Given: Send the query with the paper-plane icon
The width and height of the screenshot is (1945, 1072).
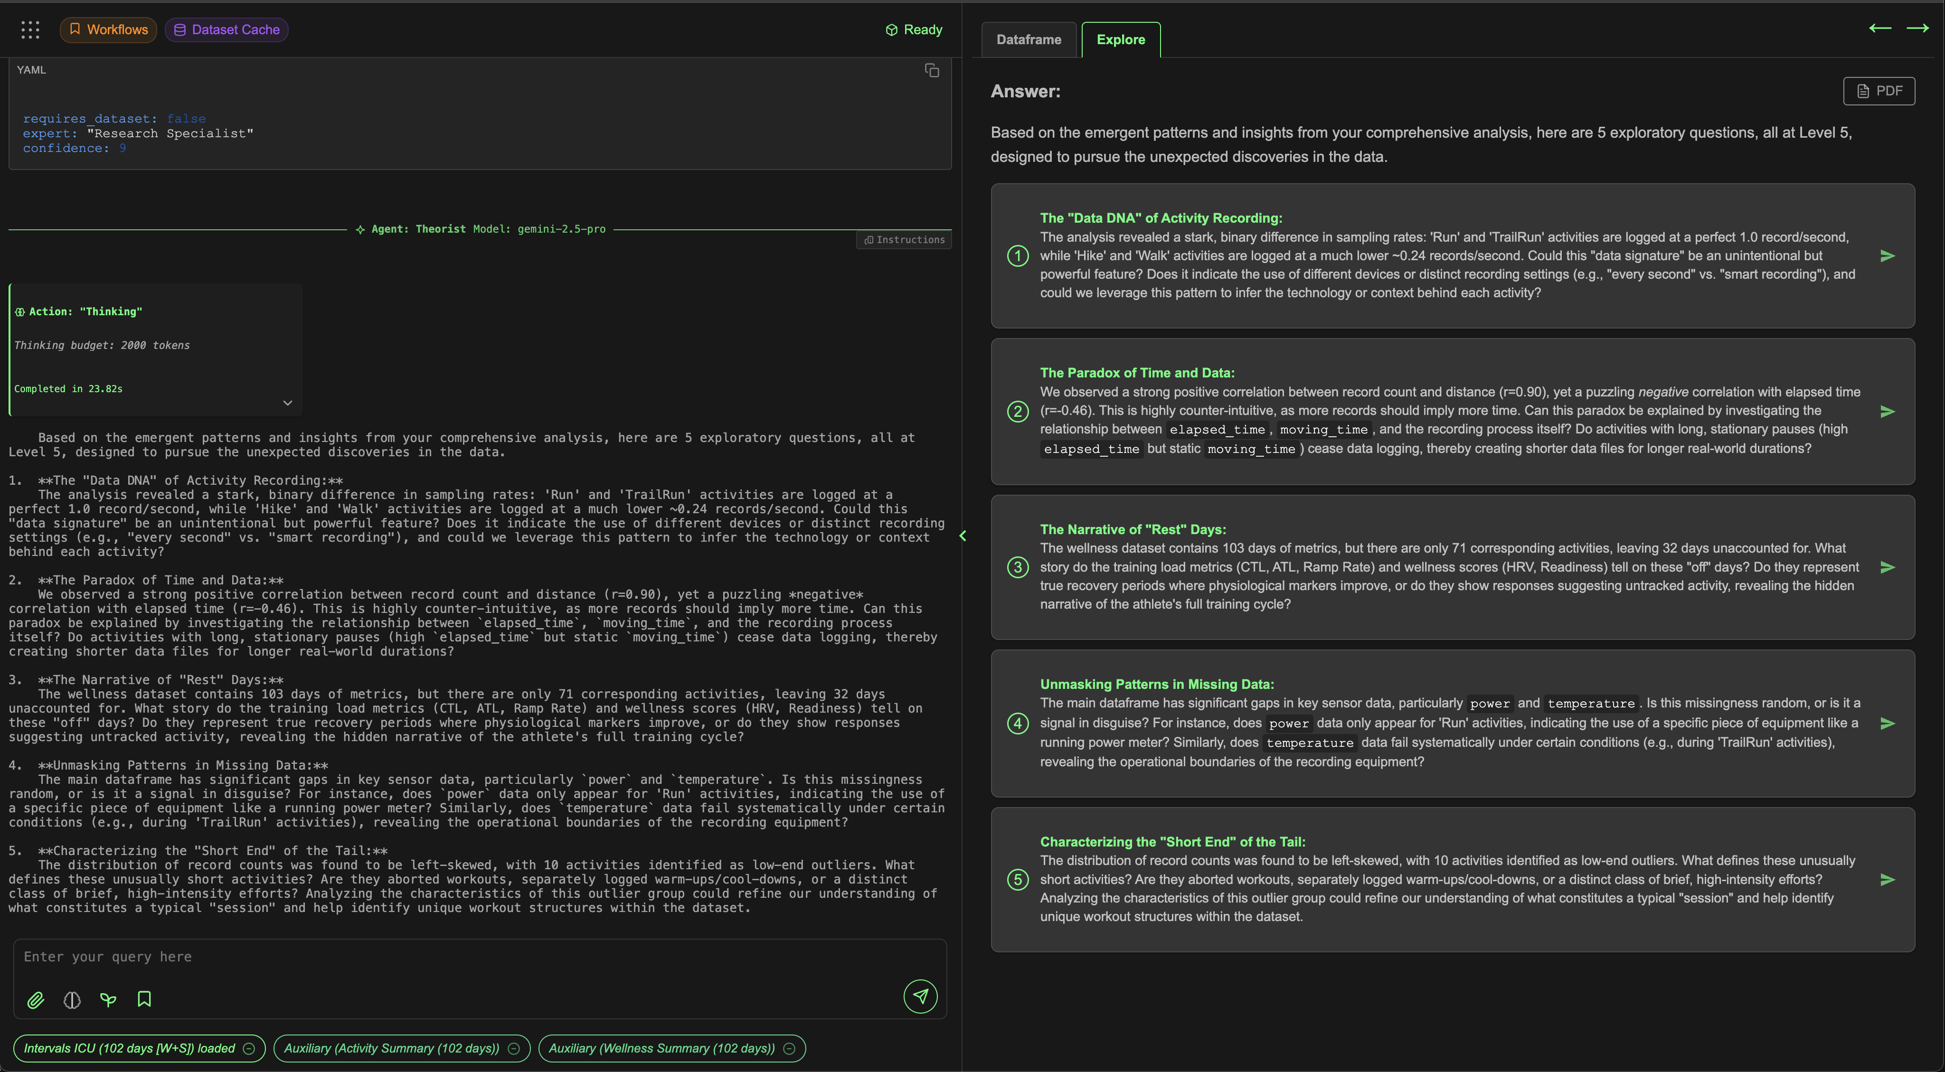Looking at the screenshot, I should point(920,997).
